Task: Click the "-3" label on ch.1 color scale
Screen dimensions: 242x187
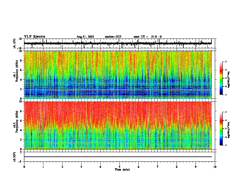Action: click(225, 61)
